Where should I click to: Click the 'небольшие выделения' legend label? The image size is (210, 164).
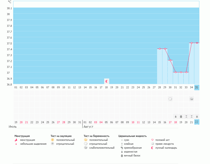pos(33,144)
